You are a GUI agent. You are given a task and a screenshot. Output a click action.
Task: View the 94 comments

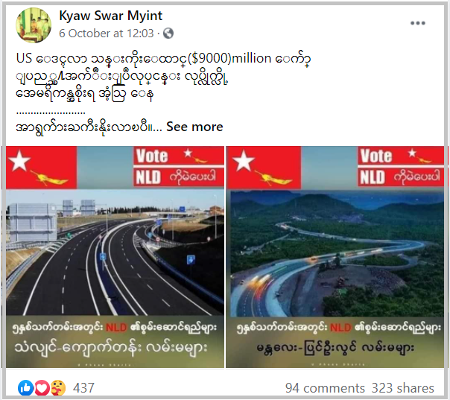click(x=325, y=388)
